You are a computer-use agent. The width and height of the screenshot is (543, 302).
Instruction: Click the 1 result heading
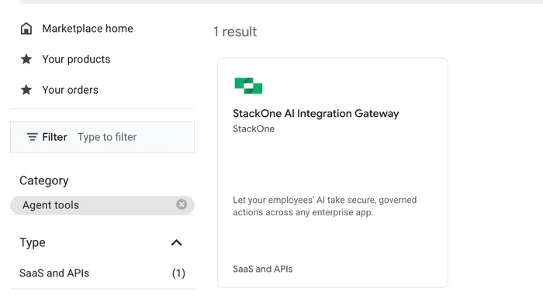click(235, 32)
